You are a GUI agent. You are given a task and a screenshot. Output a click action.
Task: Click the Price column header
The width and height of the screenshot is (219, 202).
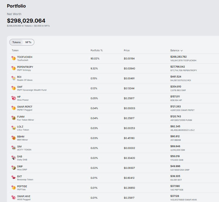click(126, 50)
